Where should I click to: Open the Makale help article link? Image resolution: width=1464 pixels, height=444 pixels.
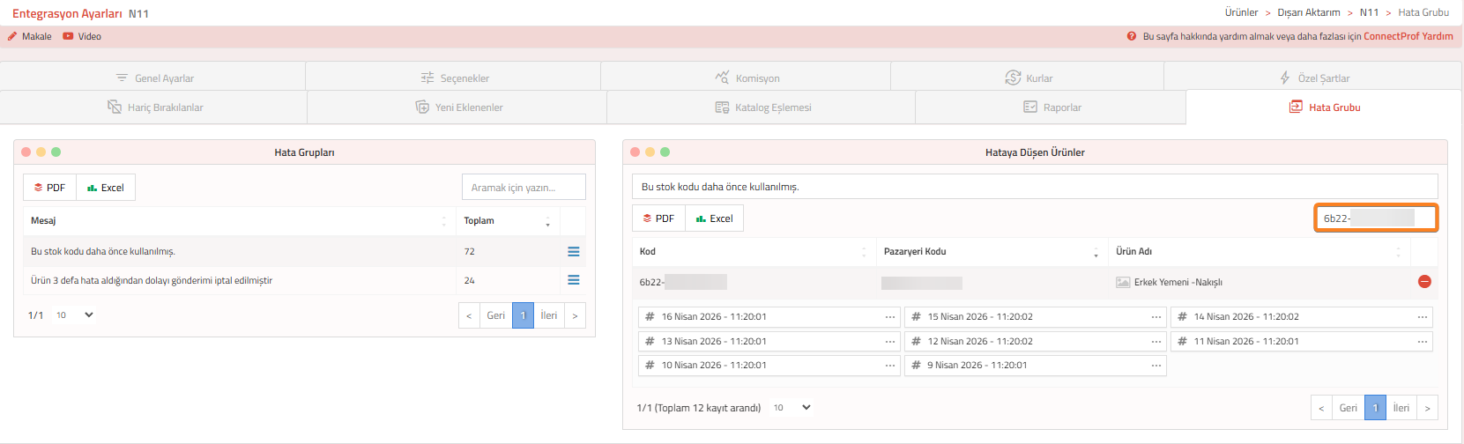30,37
